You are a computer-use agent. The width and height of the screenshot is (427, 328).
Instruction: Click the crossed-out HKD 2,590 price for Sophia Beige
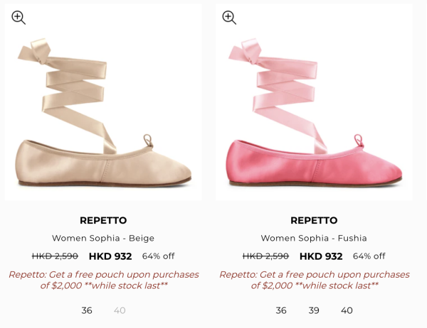pyautogui.click(x=55, y=256)
